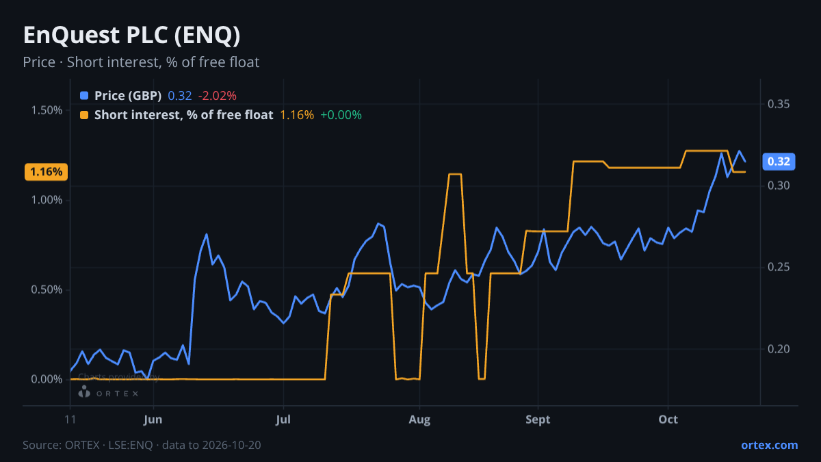
Task: Click the 0.35 right axis label
Action: tap(779, 104)
